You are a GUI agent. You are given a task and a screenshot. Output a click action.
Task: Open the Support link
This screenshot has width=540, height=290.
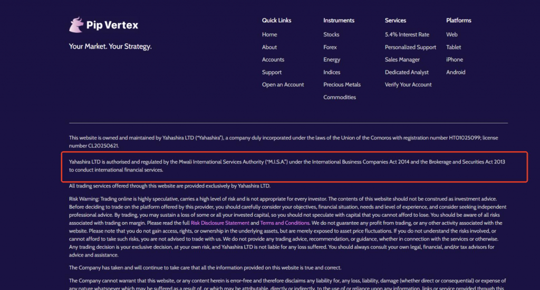tap(272, 72)
